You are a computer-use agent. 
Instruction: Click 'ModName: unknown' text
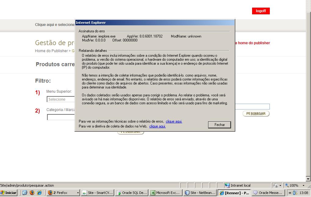point(186,36)
